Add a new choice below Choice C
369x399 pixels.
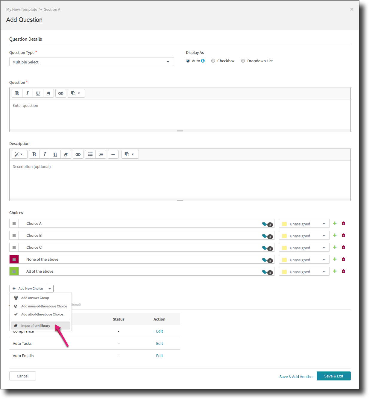click(x=334, y=247)
